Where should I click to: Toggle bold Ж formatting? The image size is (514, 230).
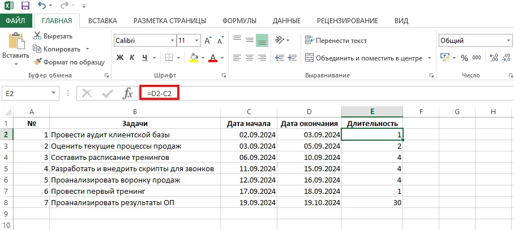pyautogui.click(x=120, y=58)
